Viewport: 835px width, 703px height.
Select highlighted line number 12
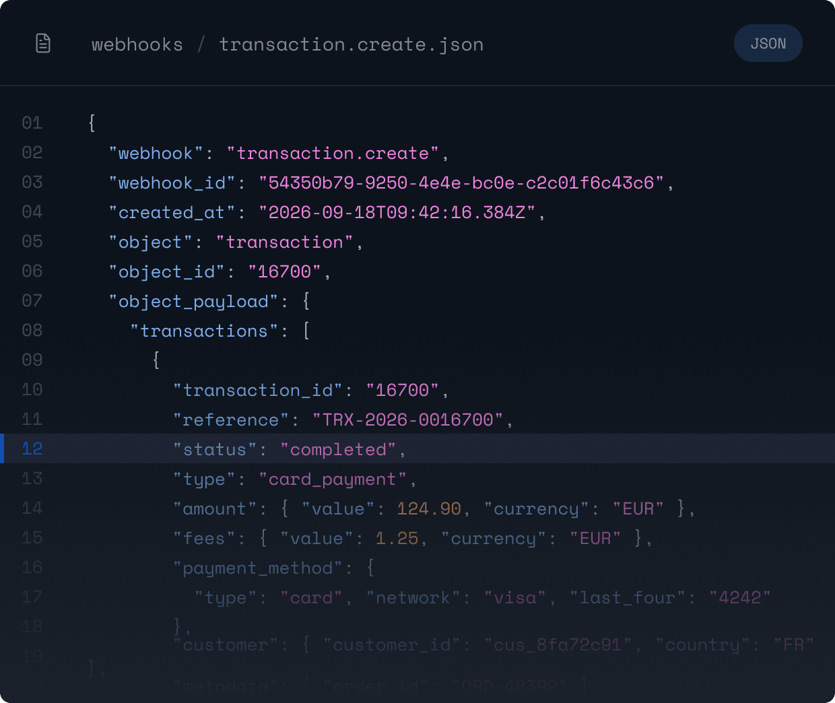[x=32, y=448]
